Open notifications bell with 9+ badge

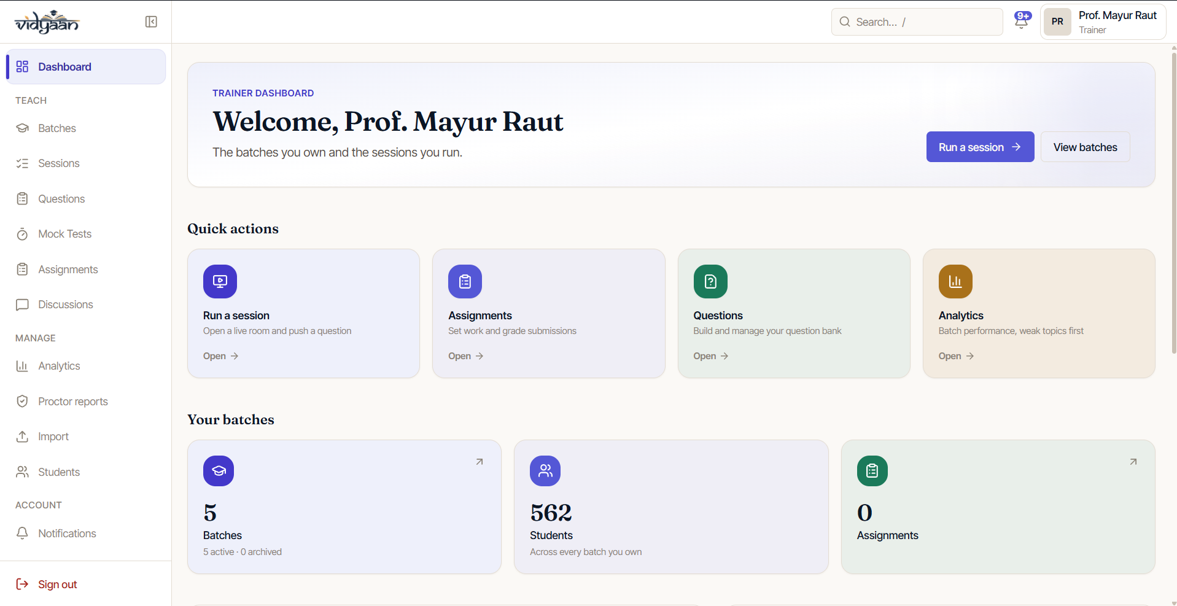click(x=1022, y=21)
